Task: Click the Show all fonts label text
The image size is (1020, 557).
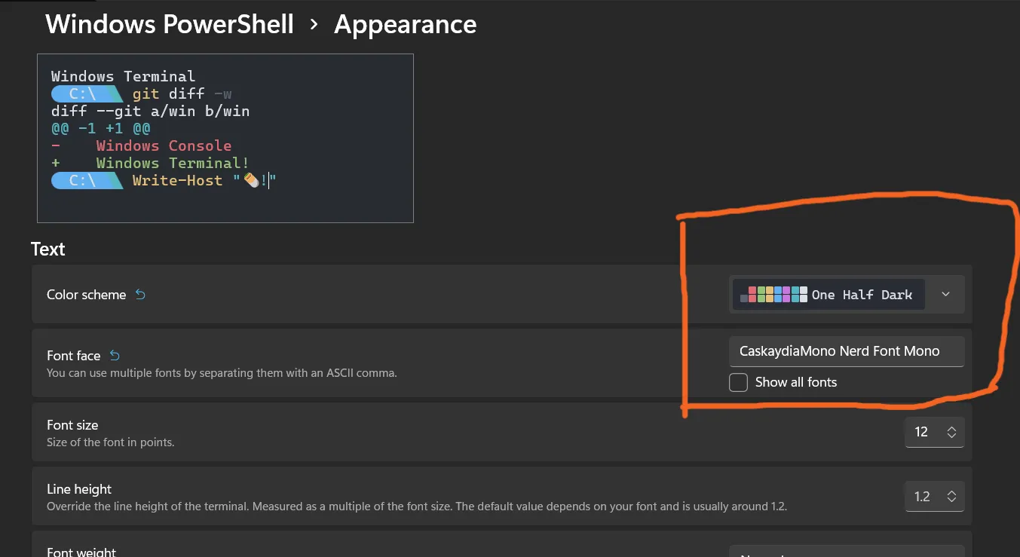Action: click(x=796, y=382)
